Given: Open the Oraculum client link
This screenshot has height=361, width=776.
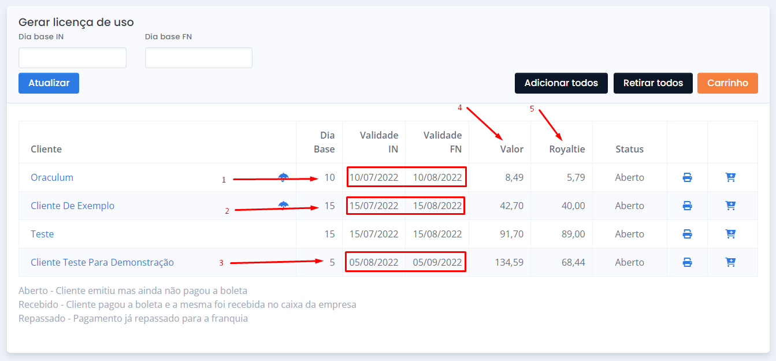Looking at the screenshot, I should pos(52,177).
